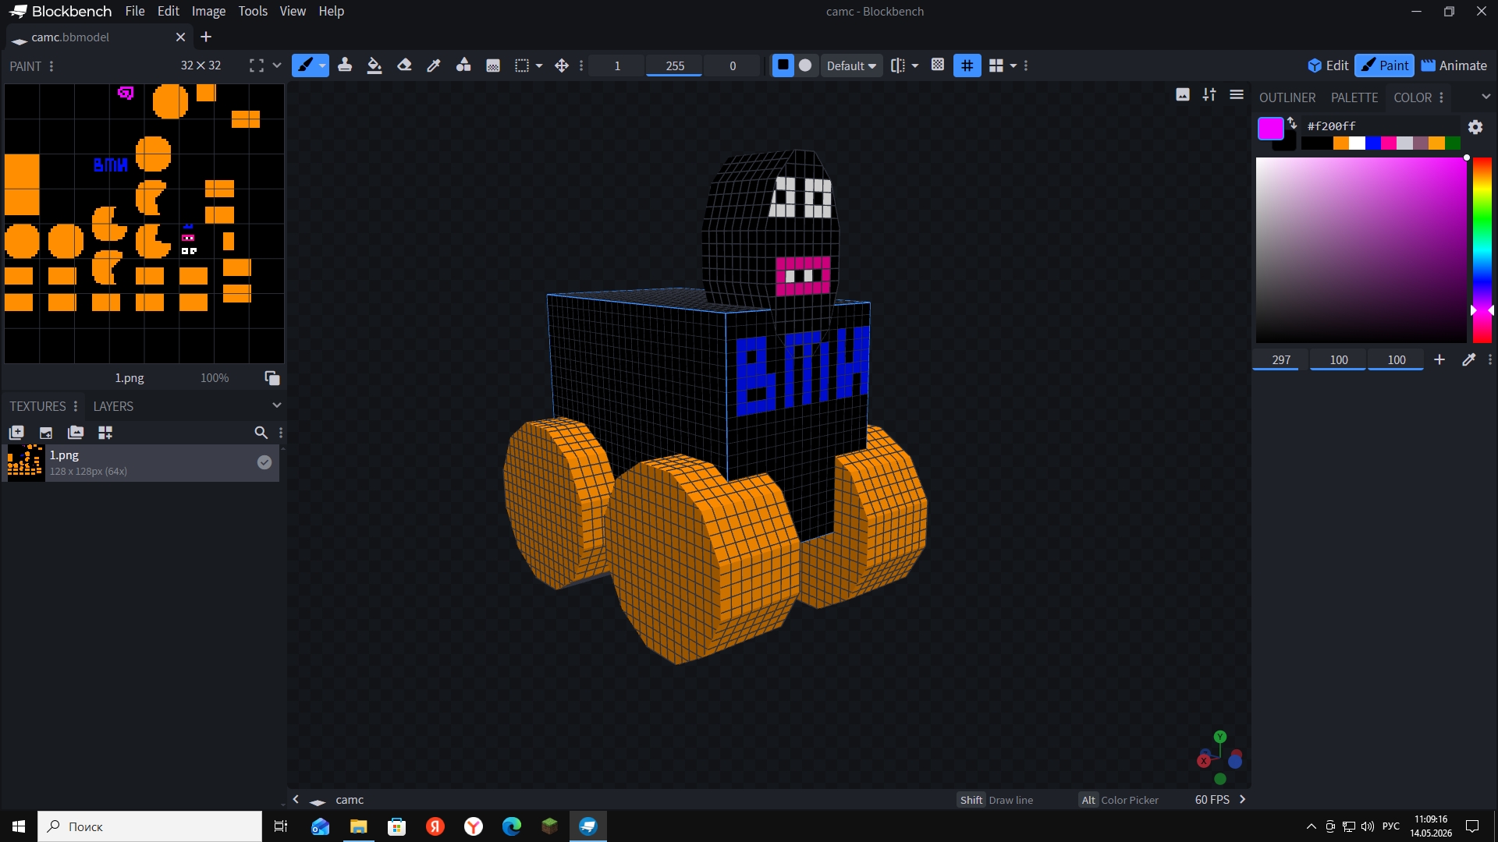Select round brush shape
Screen dimensions: 1498x842
click(805, 65)
